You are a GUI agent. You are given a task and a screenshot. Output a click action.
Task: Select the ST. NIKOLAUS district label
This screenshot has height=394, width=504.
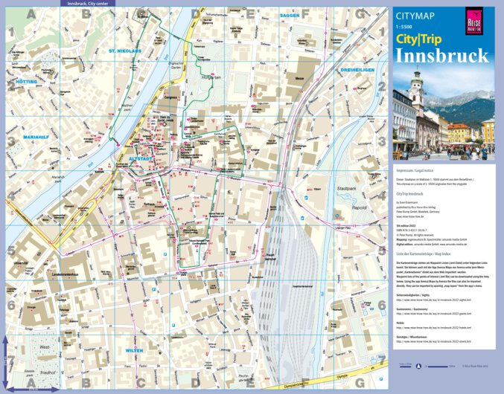point(124,51)
